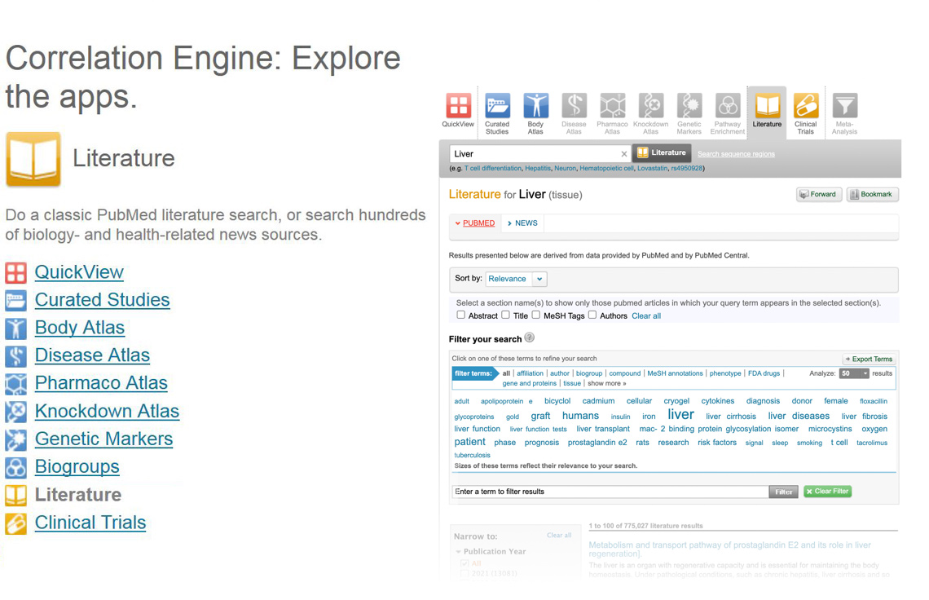
Task: Click the Meta-Analysis funnel icon
Action: (844, 107)
